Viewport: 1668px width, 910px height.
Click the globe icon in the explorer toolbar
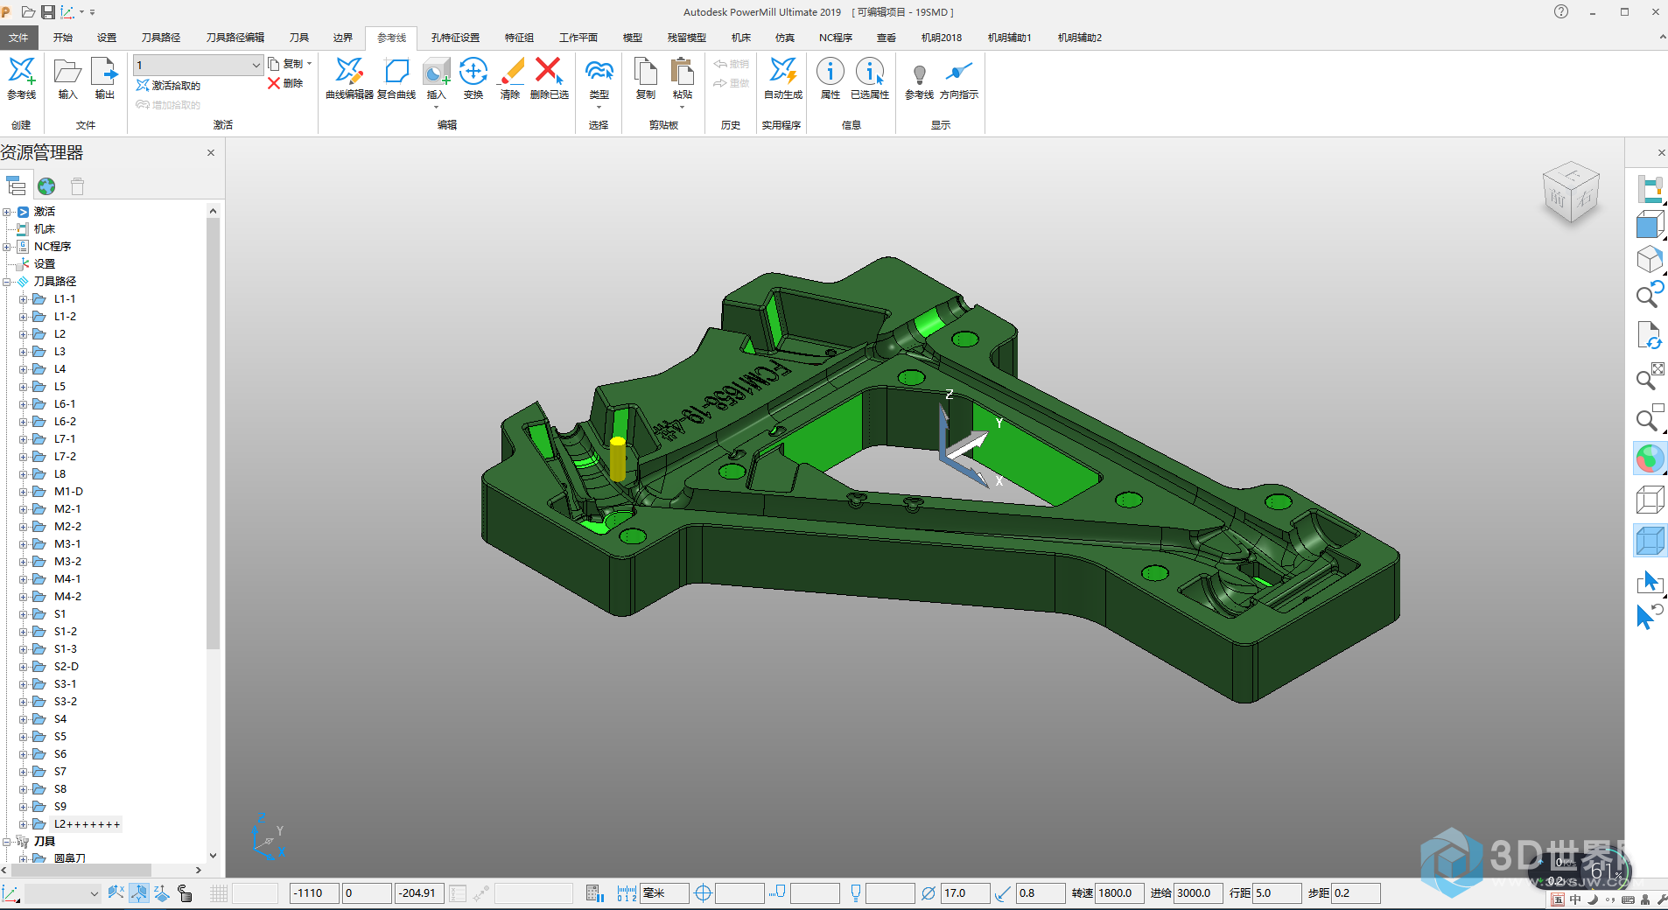46,186
